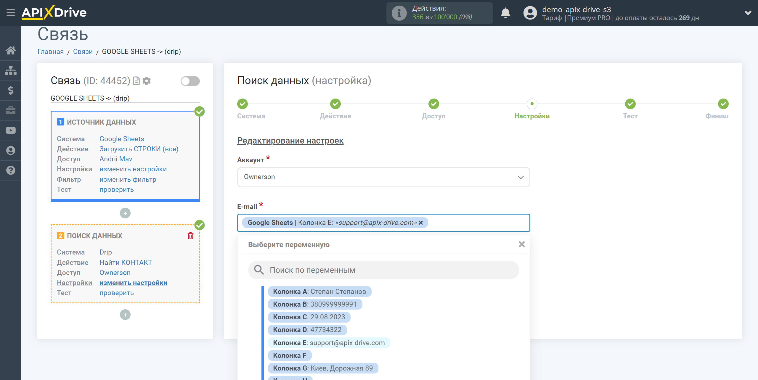Click the ПОИСК ДАННЫХ block header
This screenshot has width=758, height=380.
(94, 236)
